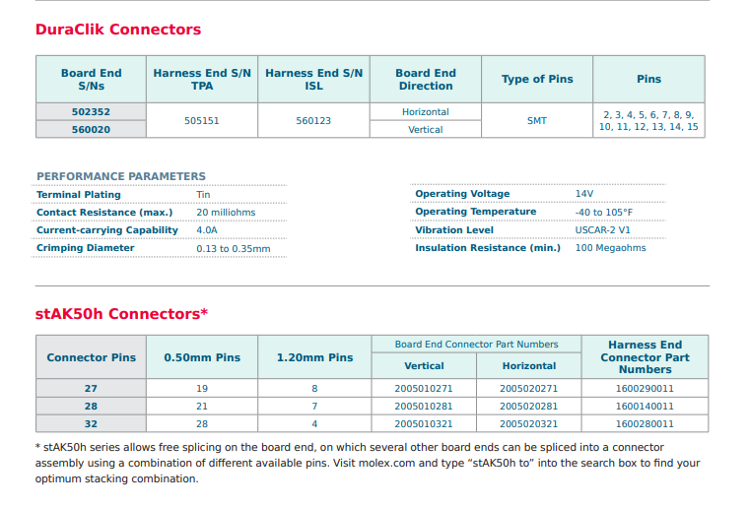Click the 7 value in 1.20mm Pins column

314,406
